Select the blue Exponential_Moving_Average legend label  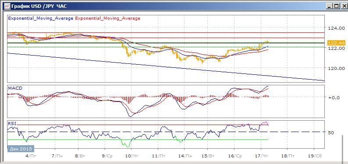41,18
